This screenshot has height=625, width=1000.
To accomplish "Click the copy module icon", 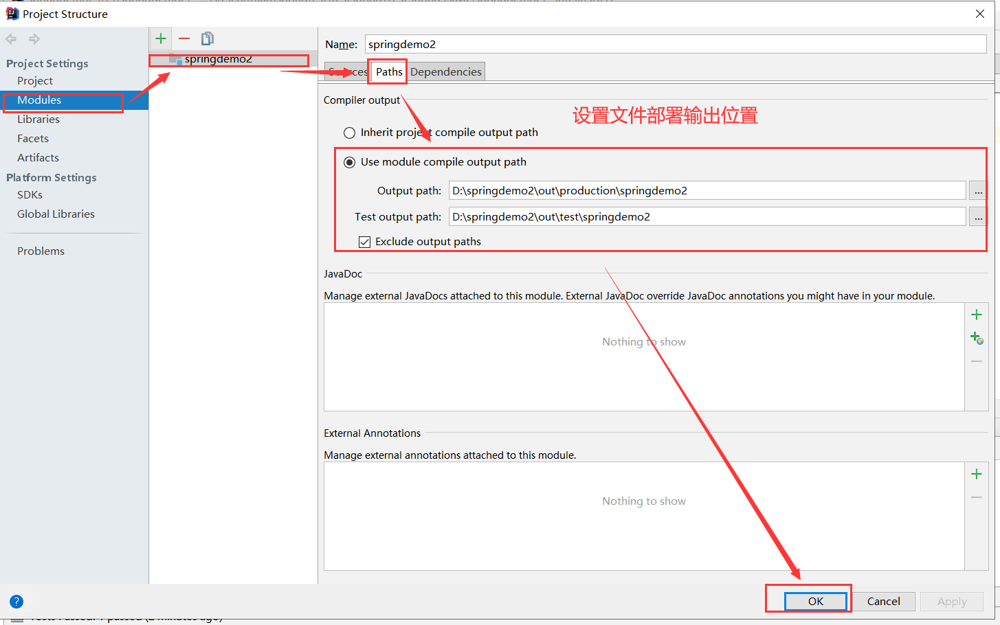I will 207,38.
